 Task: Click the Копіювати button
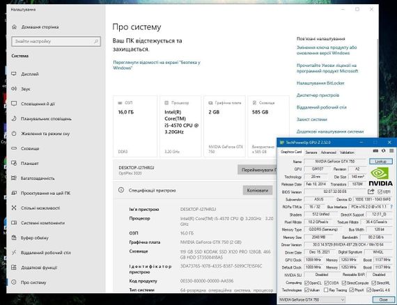pos(258,190)
